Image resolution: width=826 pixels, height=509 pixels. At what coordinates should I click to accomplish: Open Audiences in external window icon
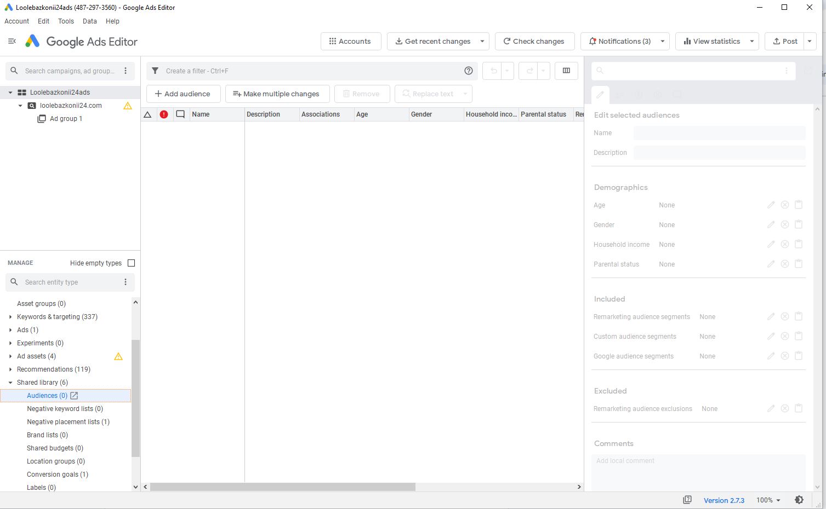point(74,396)
